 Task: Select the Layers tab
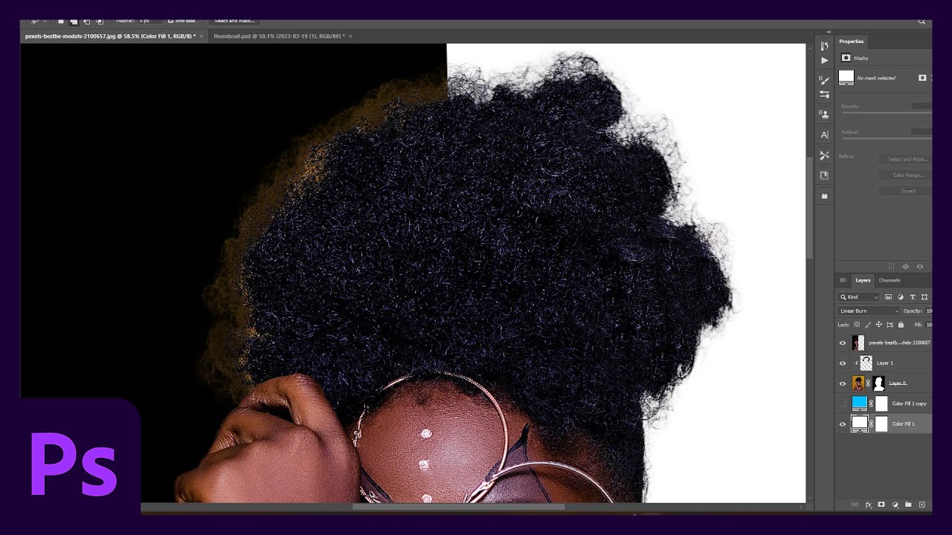(x=863, y=280)
